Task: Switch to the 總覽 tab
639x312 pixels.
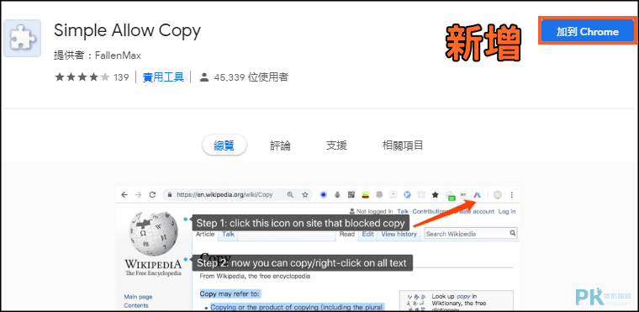Action: [224, 145]
